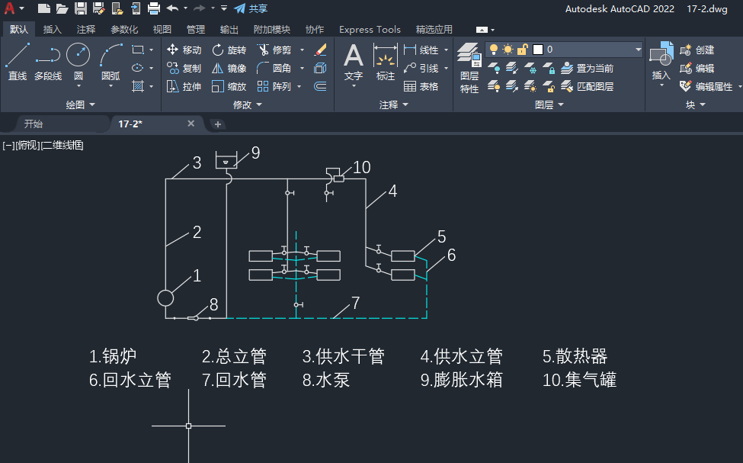
Task: Toggle layer 0 on/off lightbulb icon
Action: point(494,50)
